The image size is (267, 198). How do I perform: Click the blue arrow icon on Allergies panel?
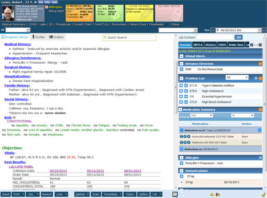point(260,158)
